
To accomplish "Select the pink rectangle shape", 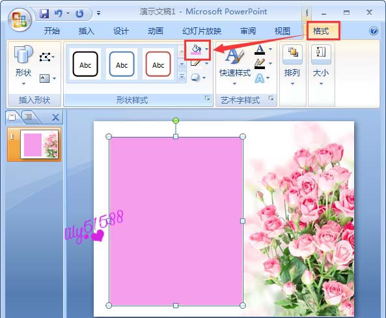I will [x=176, y=221].
